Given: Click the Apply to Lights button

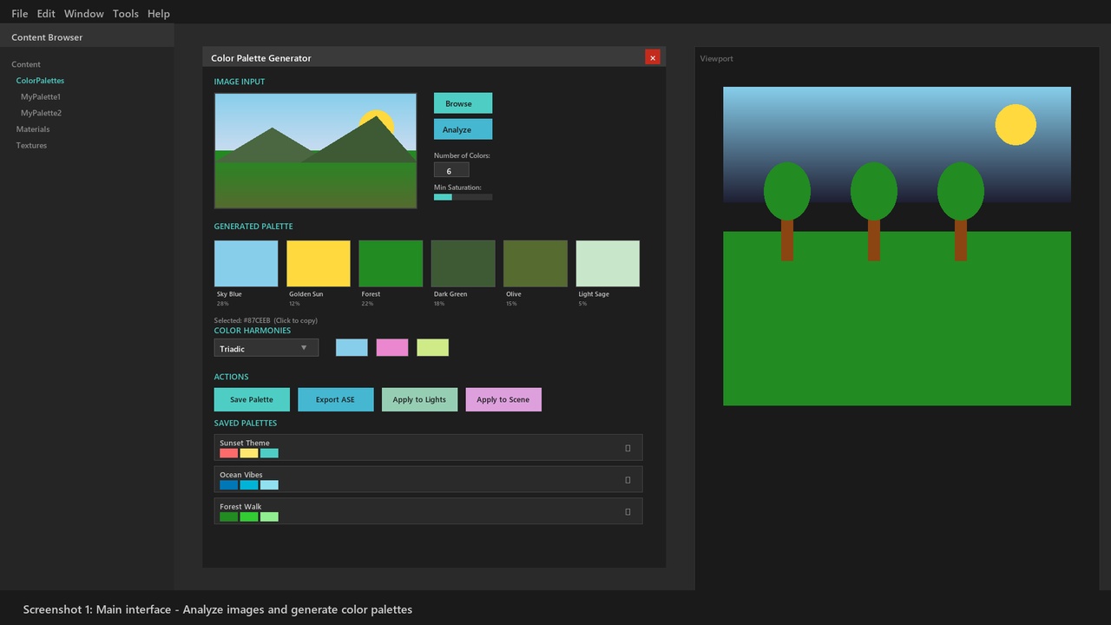Looking at the screenshot, I should [x=419, y=399].
